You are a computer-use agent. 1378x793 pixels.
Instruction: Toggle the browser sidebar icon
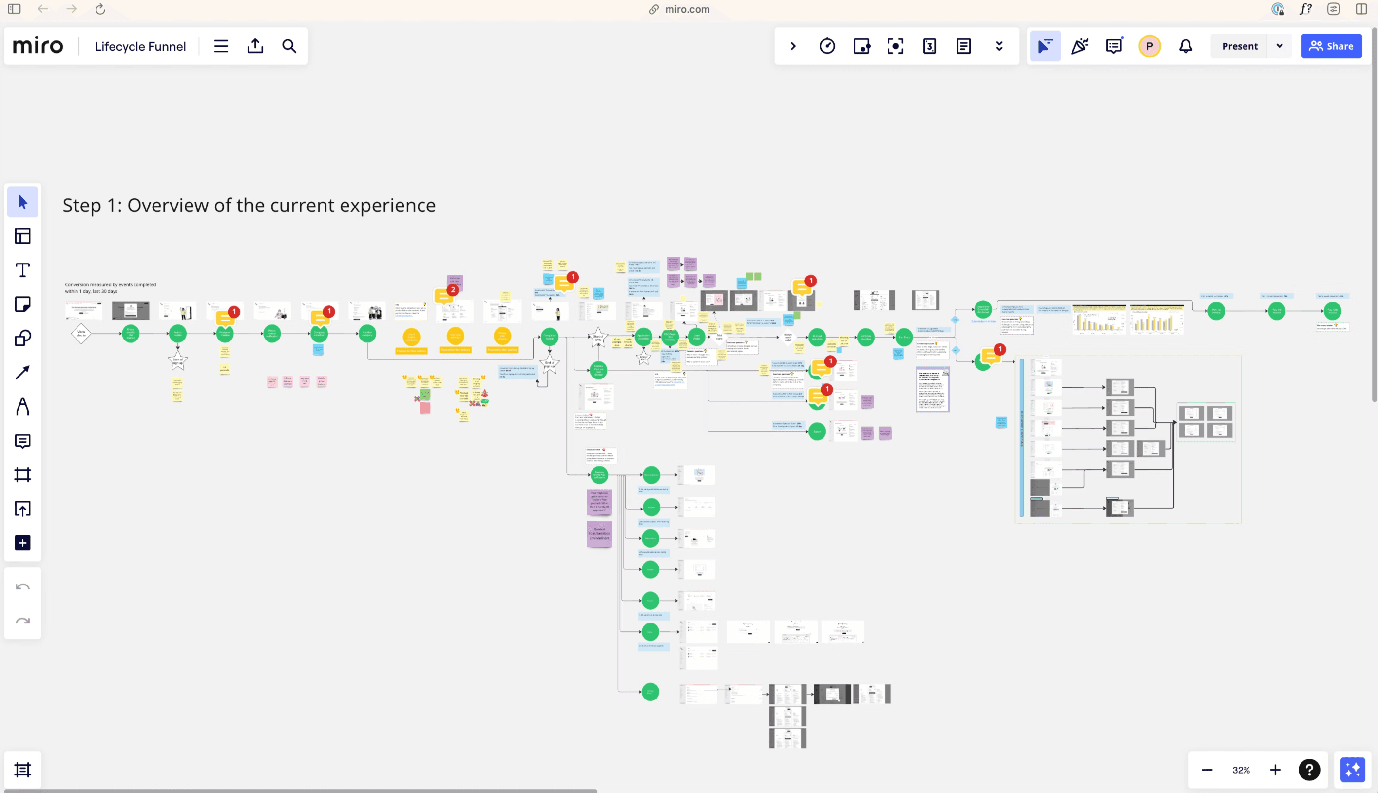(x=14, y=9)
